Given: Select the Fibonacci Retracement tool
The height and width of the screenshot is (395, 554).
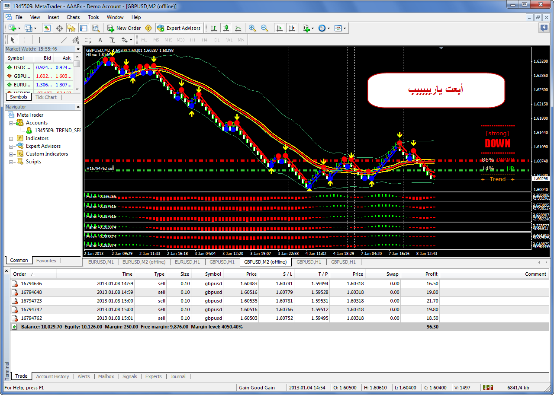Looking at the screenshot, I should click(x=88, y=40).
